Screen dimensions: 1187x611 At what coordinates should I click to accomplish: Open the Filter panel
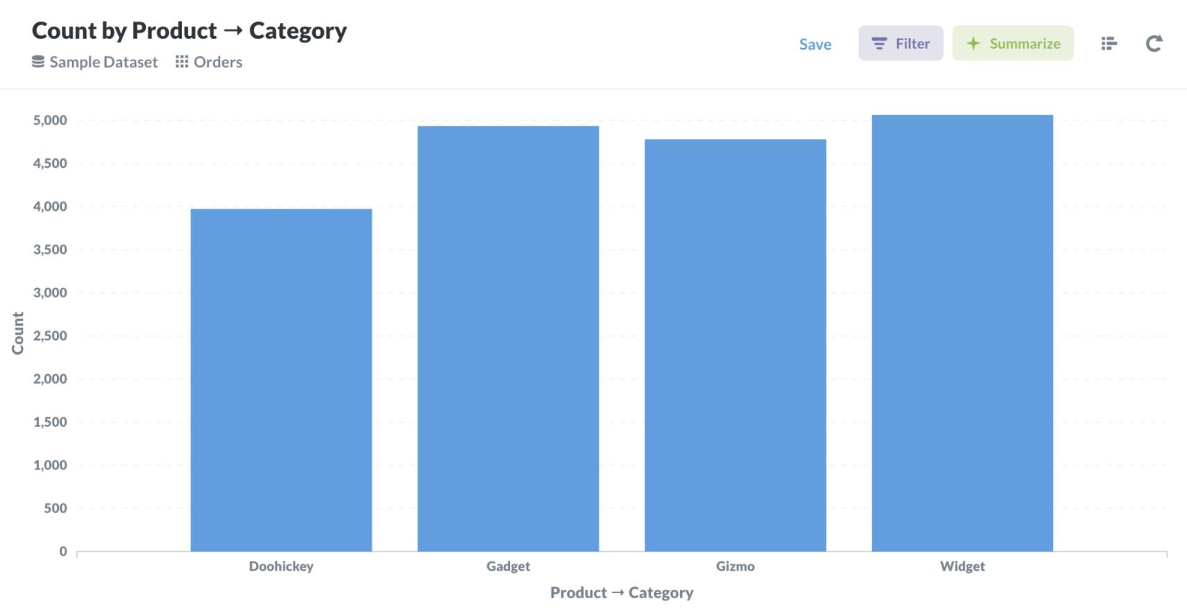901,43
